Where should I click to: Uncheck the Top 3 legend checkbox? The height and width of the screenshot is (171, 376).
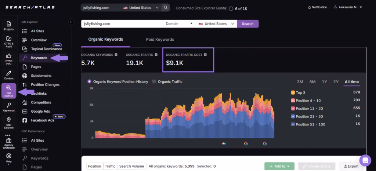point(293,92)
